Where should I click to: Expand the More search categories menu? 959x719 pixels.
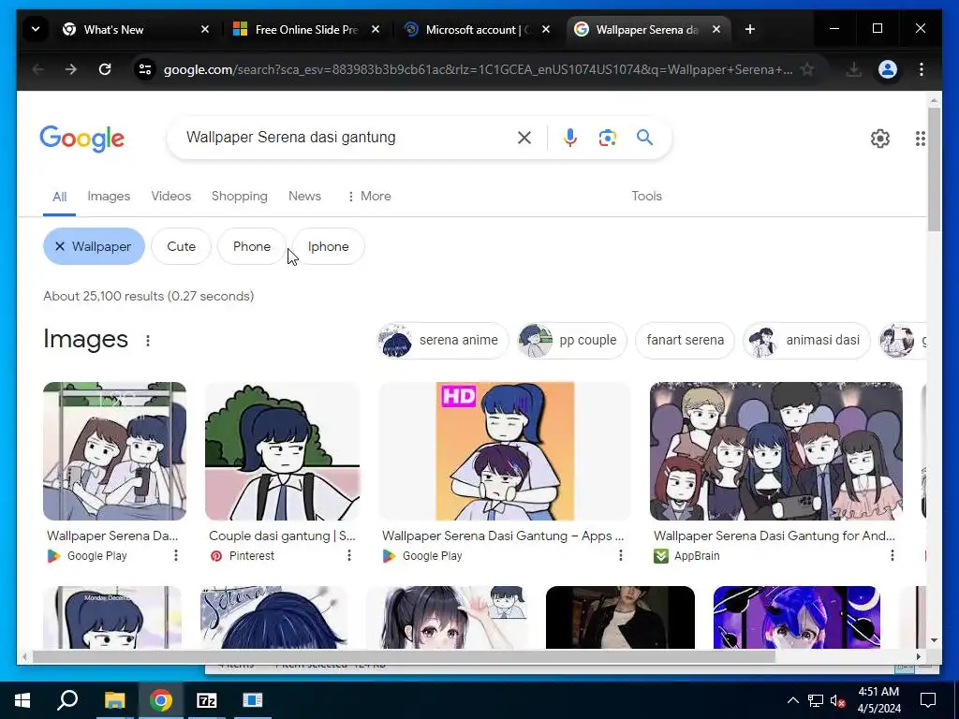(x=369, y=196)
